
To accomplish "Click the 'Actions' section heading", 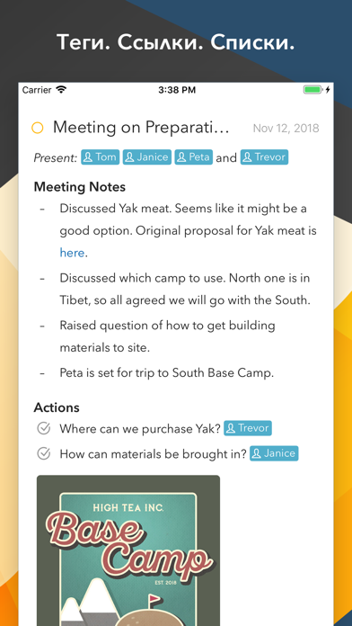I will [57, 407].
